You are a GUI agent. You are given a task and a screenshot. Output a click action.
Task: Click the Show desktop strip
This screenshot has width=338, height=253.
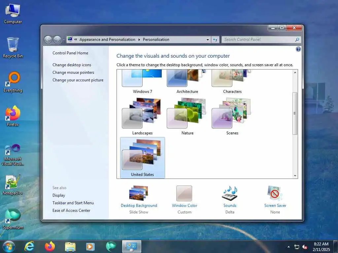tap(336, 246)
